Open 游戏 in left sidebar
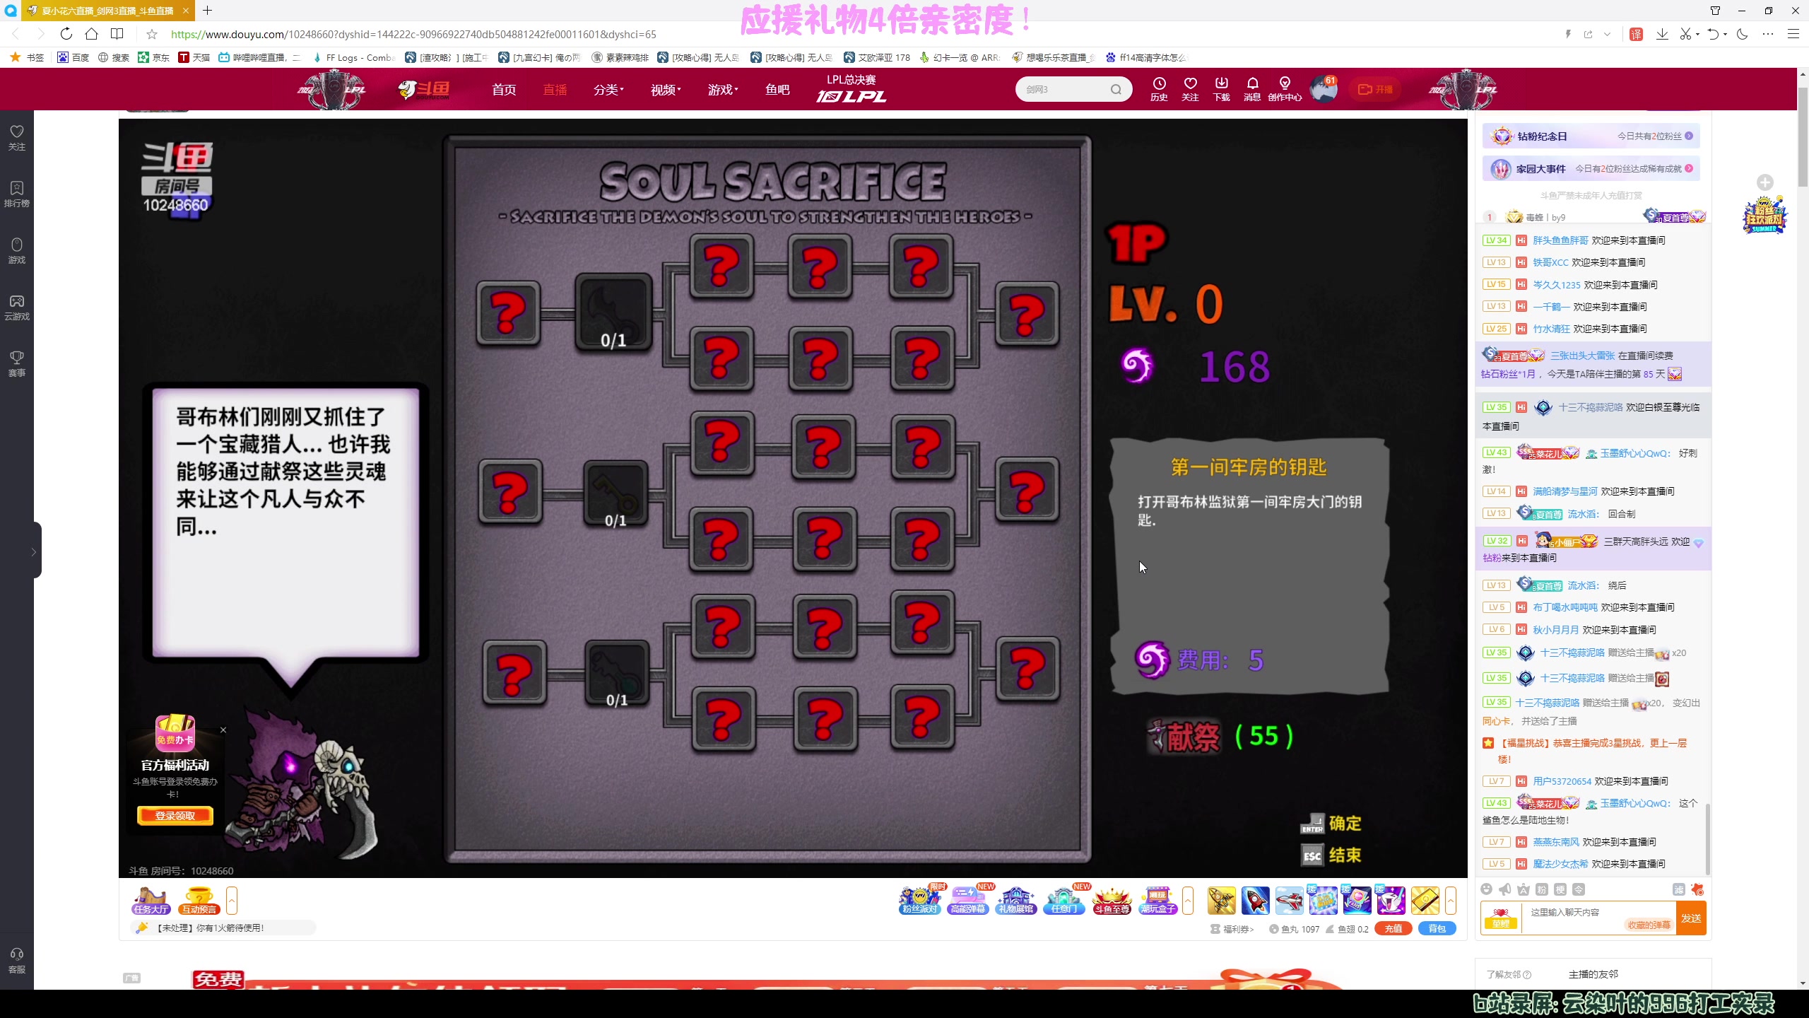 pyautogui.click(x=17, y=251)
